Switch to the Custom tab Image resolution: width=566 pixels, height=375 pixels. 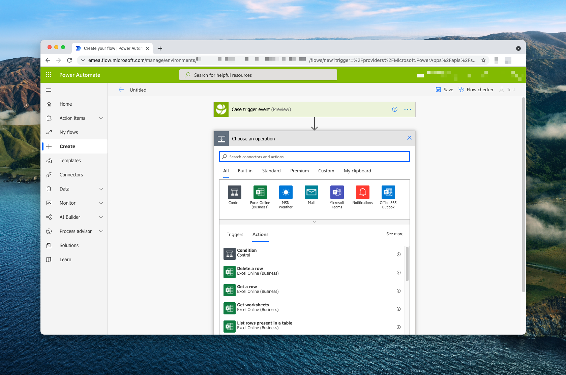pyautogui.click(x=326, y=171)
